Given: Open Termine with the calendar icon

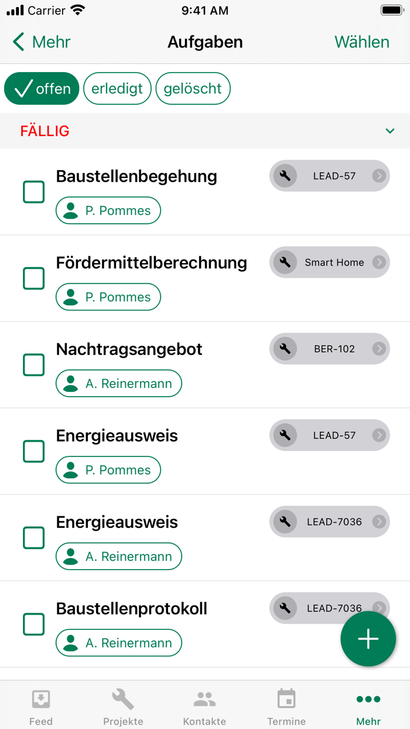Looking at the screenshot, I should coord(286,699).
